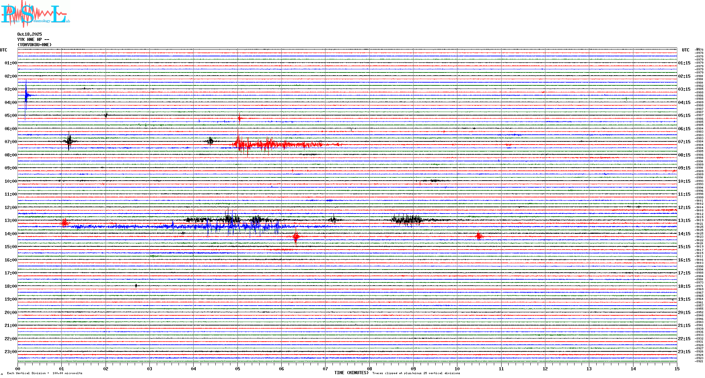Click the red burst near minute 06 at 14:00
Screen dimensions: 705x378
point(296,237)
